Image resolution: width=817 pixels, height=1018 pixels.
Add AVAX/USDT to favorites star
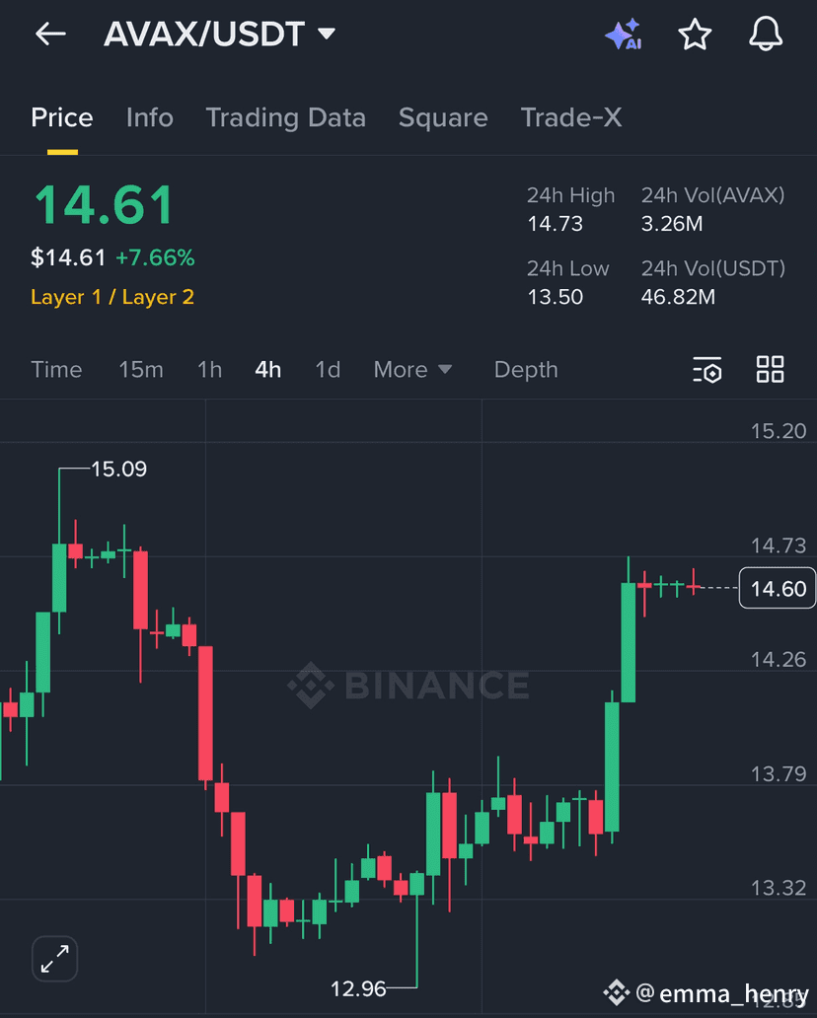pyautogui.click(x=695, y=34)
